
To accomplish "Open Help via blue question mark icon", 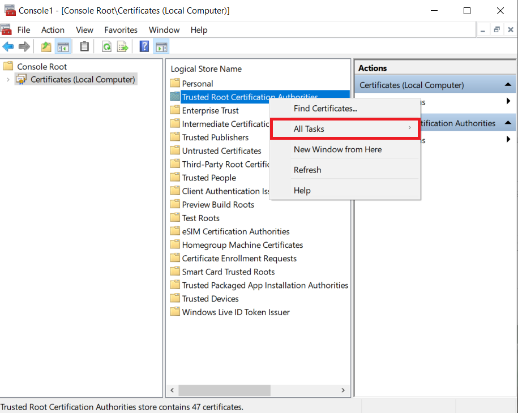I will coord(144,46).
